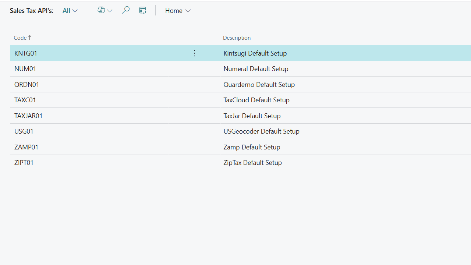Select the QRDN01 row code
Viewport: 471px width, 265px height.
click(26, 85)
